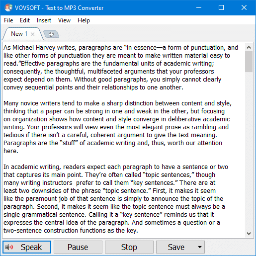Click the Speak button speaker icon
This screenshot has width=256, height=256.
click(x=9, y=247)
